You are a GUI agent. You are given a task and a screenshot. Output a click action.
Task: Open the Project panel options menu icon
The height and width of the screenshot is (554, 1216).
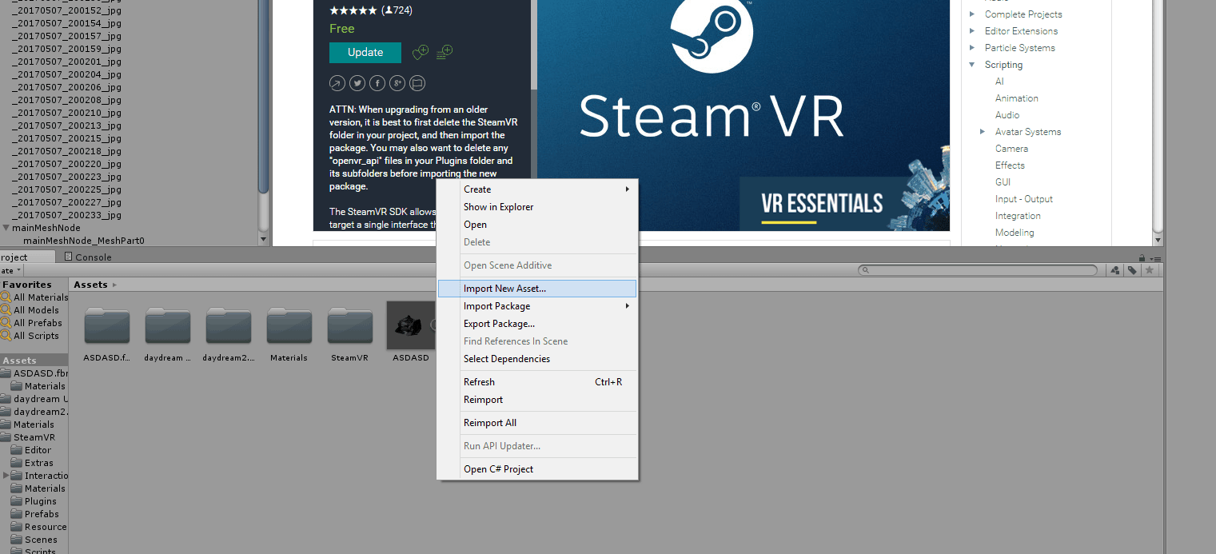tap(1154, 258)
